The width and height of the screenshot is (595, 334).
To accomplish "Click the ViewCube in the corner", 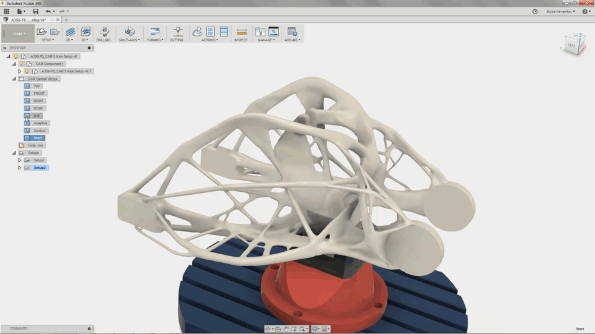I will pyautogui.click(x=572, y=45).
